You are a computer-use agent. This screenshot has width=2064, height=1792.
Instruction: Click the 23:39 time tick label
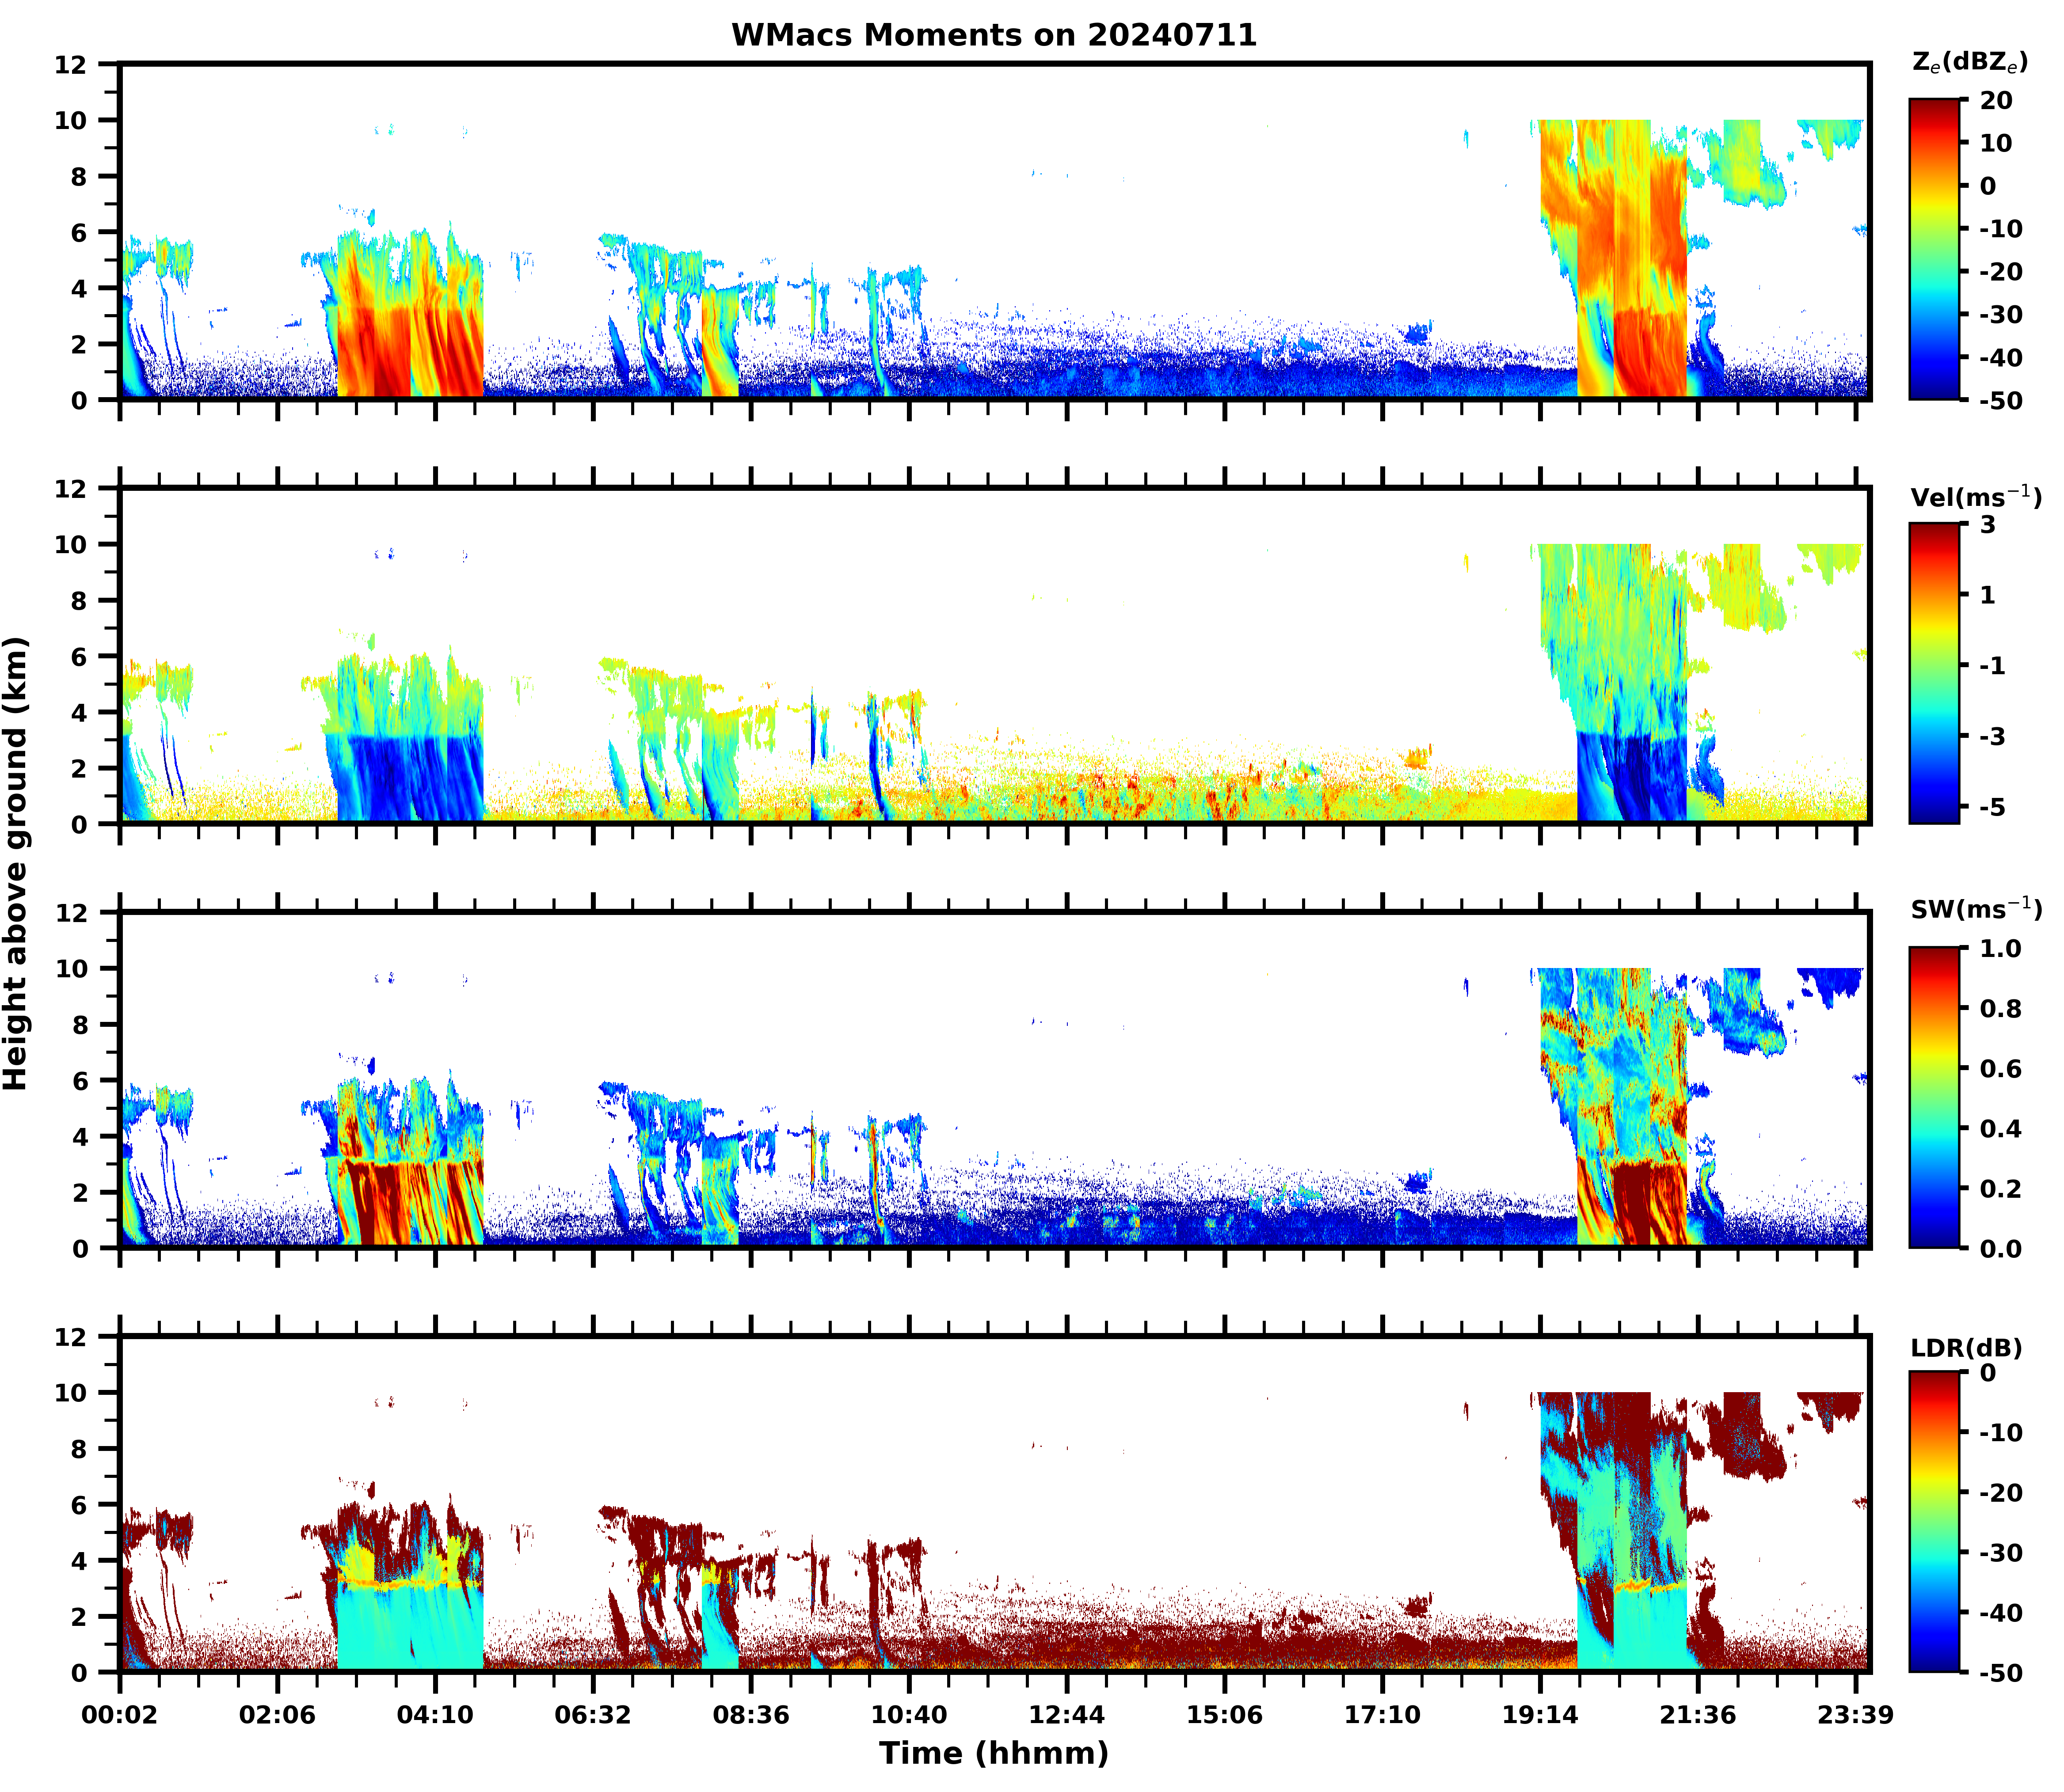click(x=1855, y=1716)
